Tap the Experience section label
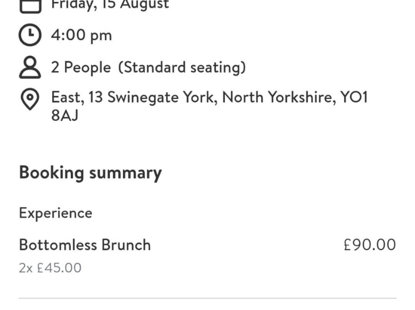 coord(56,213)
